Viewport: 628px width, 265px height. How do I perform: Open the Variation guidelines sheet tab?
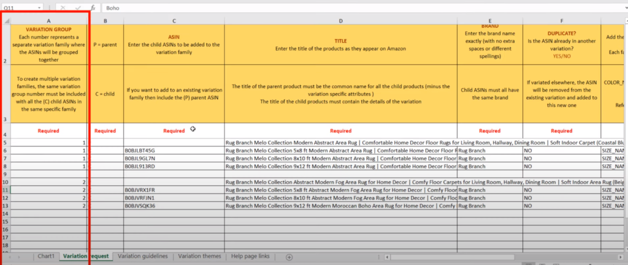142,256
